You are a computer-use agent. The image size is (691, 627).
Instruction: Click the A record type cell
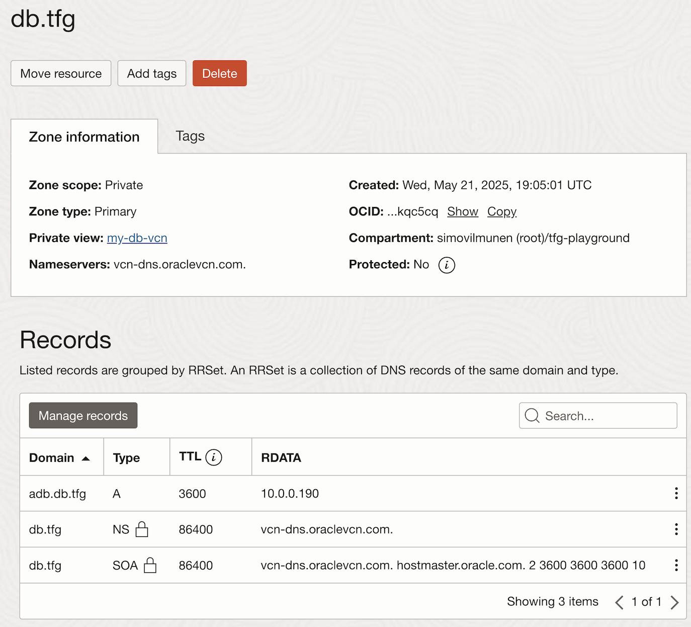pos(117,494)
